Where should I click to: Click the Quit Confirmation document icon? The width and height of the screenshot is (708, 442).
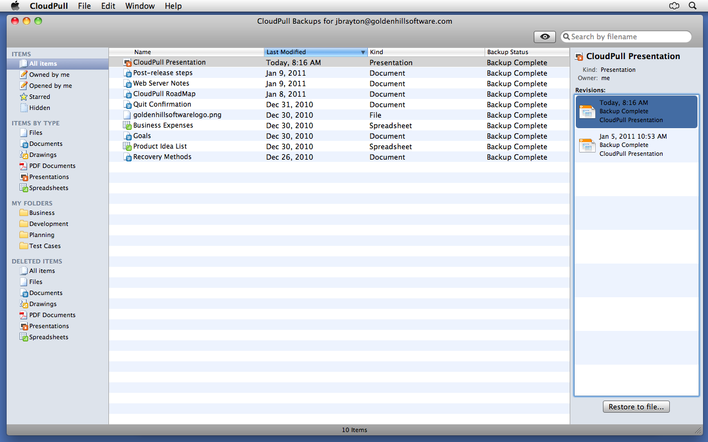click(128, 104)
